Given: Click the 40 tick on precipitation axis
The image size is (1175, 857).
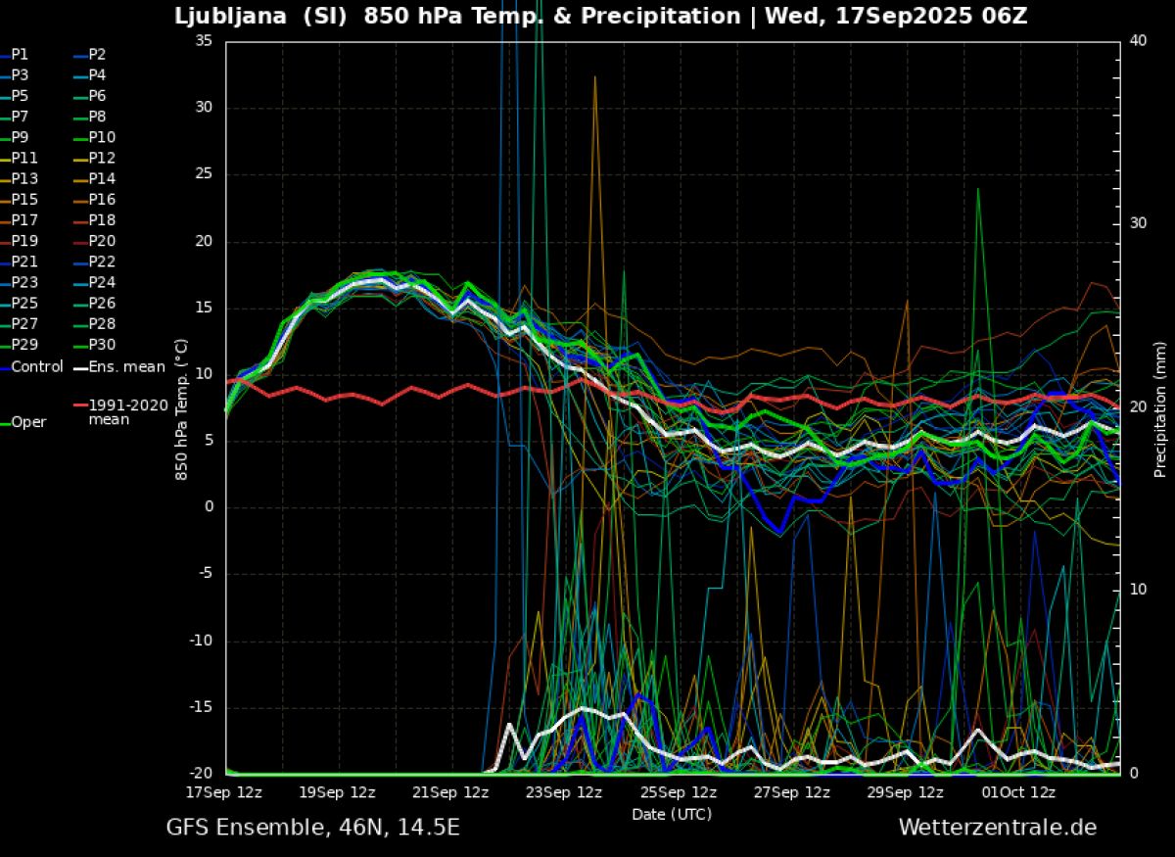Looking at the screenshot, I should [1137, 40].
